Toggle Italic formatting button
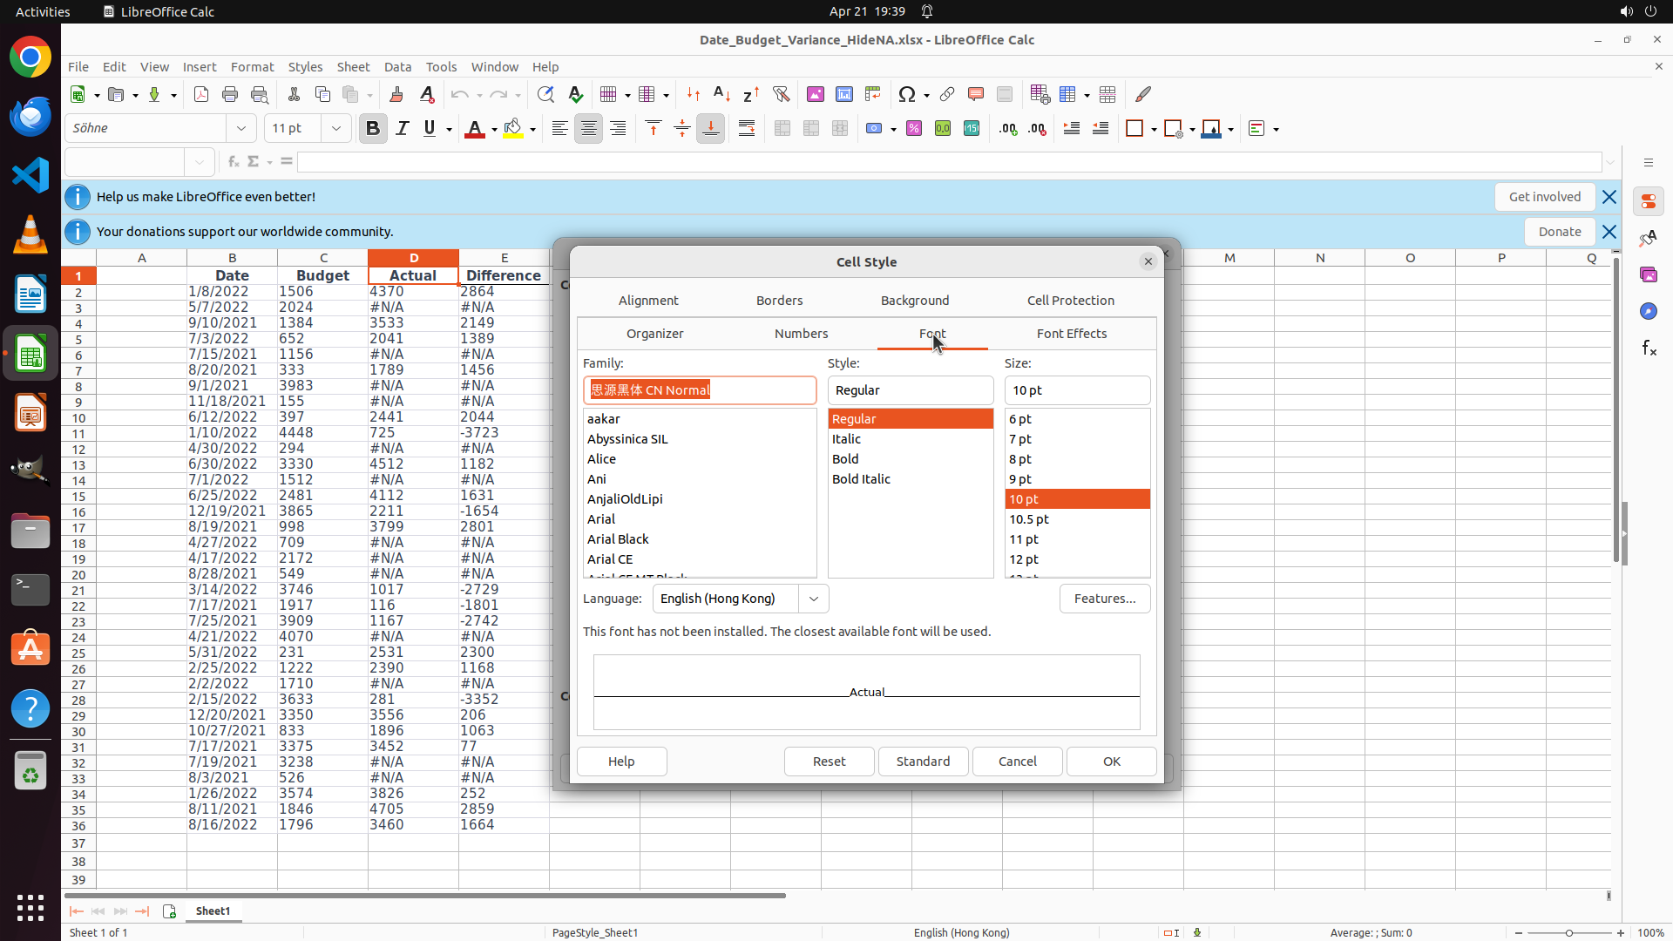Viewport: 1673px width, 941px height. point(402,128)
